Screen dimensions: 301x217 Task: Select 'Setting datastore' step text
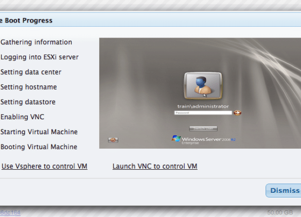pos(28,102)
